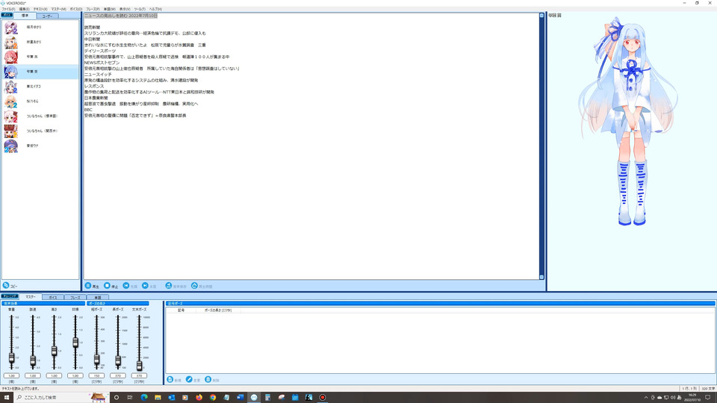Viewport: 717px width, 403px height.
Task: Open Microsoft Word from the taskbar
Action: 240,397
